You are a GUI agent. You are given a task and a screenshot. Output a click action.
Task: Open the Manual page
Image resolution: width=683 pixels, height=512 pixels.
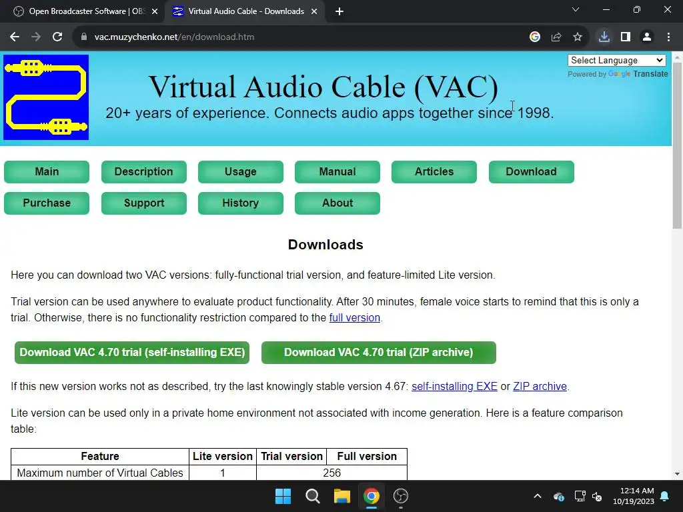tap(337, 171)
